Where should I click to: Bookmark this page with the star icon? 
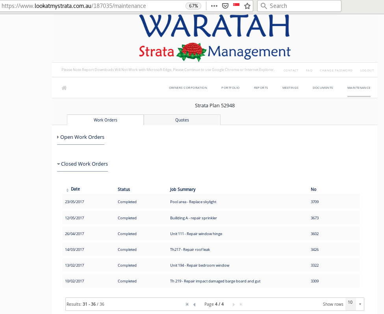(x=247, y=6)
